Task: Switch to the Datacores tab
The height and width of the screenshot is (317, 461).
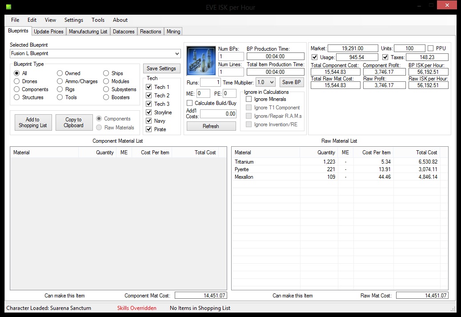Action: coord(124,32)
